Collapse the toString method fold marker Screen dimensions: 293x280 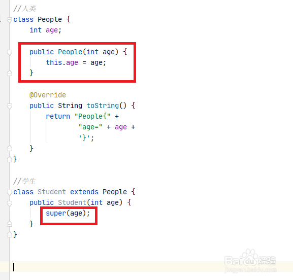[x=9, y=106]
